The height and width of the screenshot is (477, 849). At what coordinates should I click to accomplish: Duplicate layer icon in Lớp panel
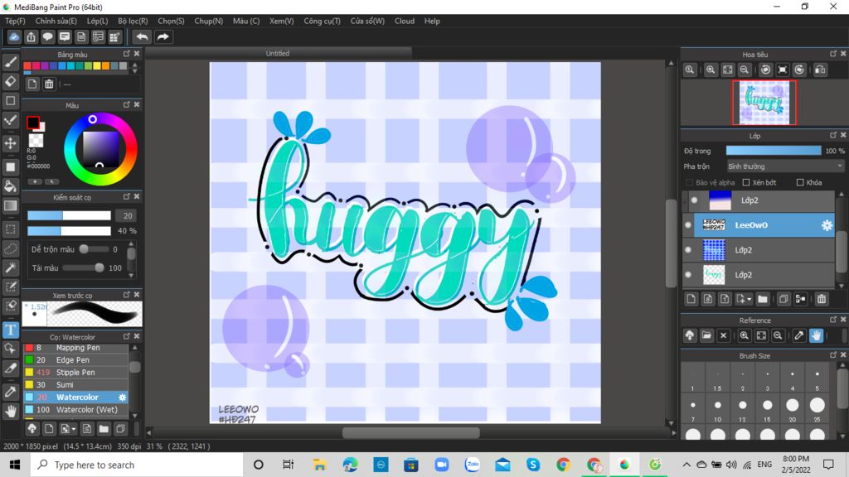click(783, 298)
